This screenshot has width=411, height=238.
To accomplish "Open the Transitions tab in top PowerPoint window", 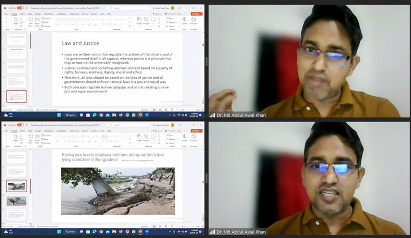I will coord(49,14).
